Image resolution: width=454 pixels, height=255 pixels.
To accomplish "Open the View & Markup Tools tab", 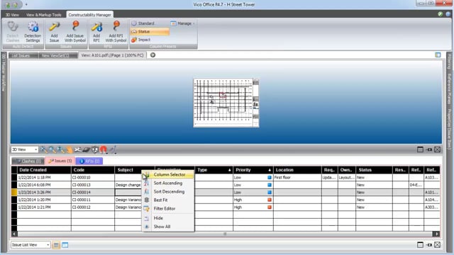I will pyautogui.click(x=44, y=15).
